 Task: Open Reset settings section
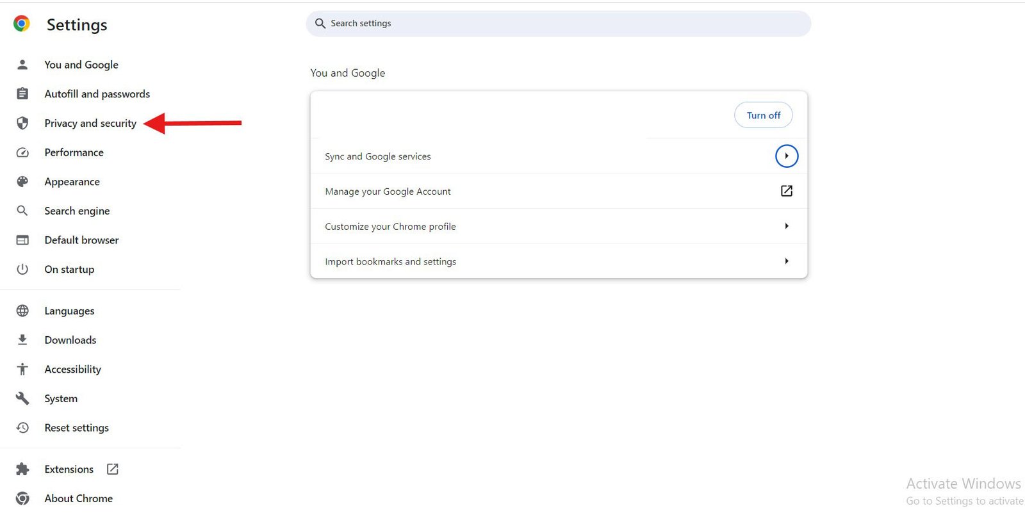[77, 428]
